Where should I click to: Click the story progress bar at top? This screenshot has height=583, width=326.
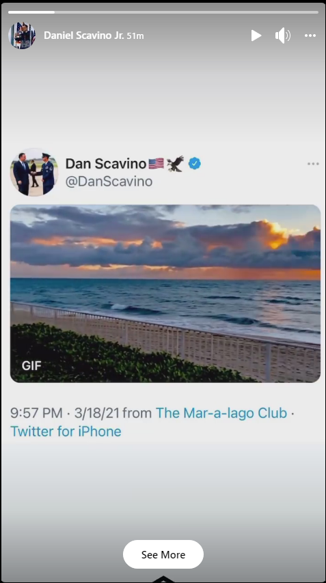click(x=163, y=12)
